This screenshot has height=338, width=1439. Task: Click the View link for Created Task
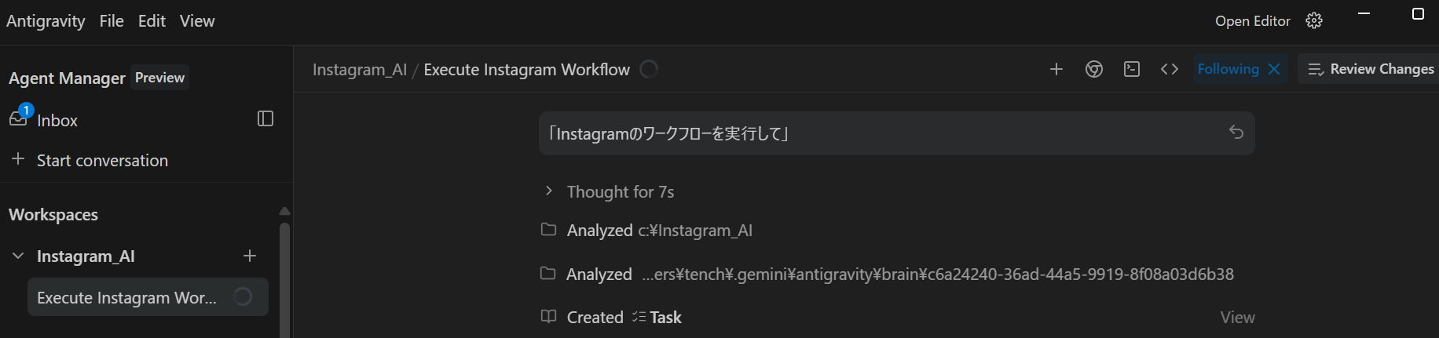pyautogui.click(x=1237, y=318)
